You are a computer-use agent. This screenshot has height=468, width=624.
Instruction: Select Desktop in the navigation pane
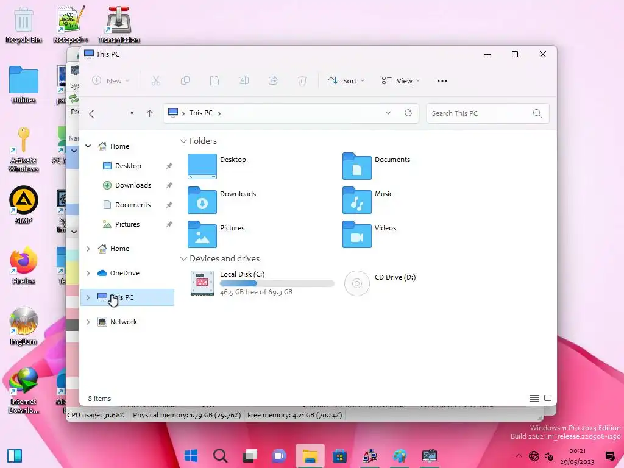[x=128, y=166]
